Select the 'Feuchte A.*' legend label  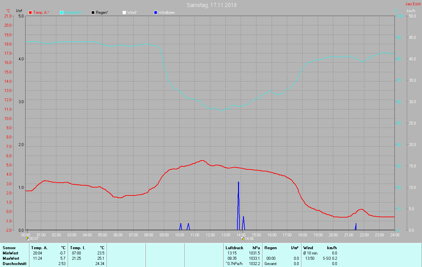click(74, 13)
